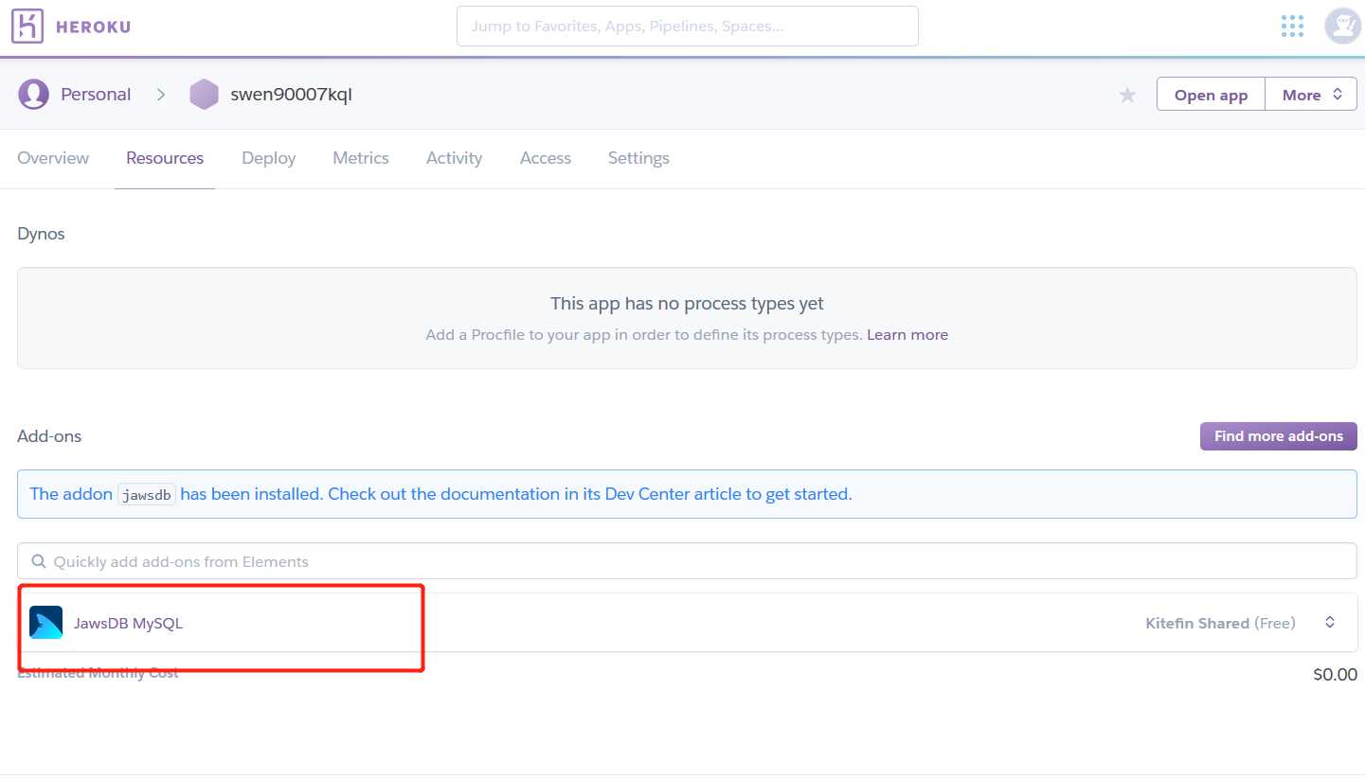
Task: Click the jawsdb code label in banner
Action: coord(147,494)
